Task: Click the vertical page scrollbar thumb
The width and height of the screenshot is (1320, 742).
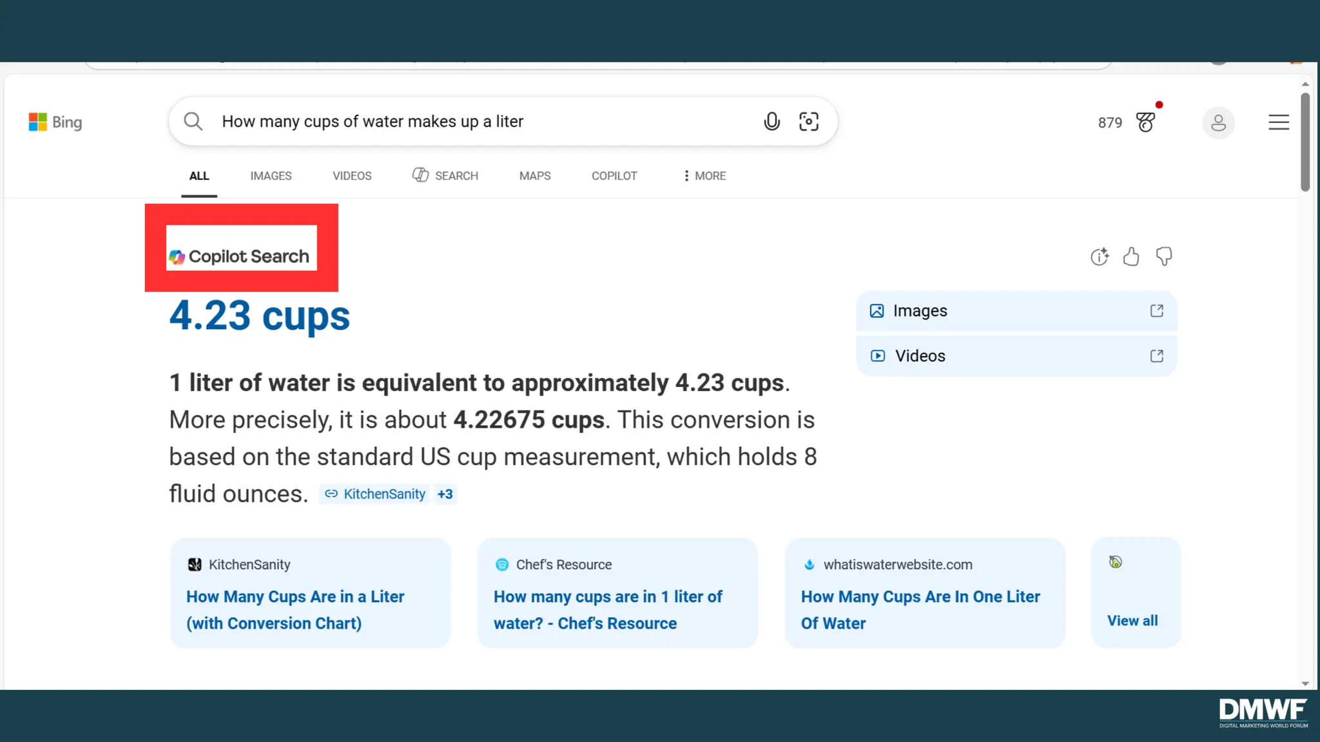Action: (x=1305, y=142)
